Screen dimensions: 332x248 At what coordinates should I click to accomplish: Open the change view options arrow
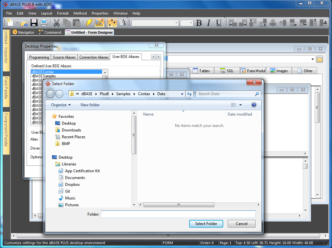tap(240, 105)
